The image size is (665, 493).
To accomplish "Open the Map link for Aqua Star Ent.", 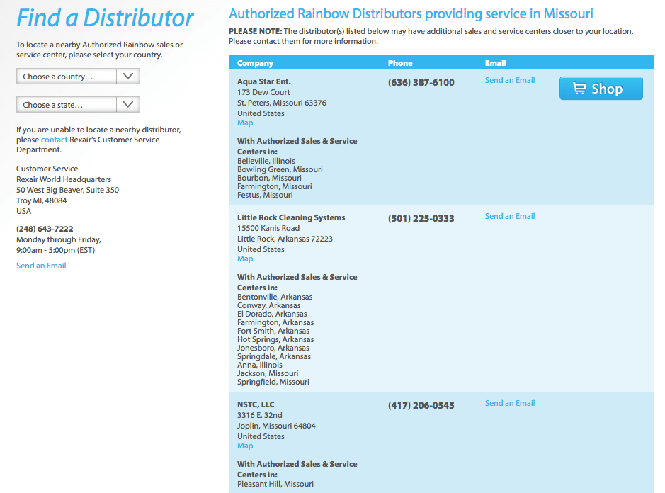I will click(x=245, y=123).
